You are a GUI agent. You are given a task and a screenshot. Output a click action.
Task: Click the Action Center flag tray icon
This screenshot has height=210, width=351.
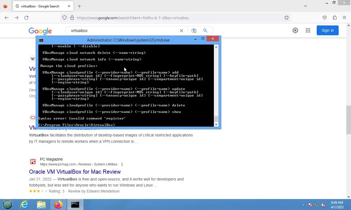tap(310, 205)
